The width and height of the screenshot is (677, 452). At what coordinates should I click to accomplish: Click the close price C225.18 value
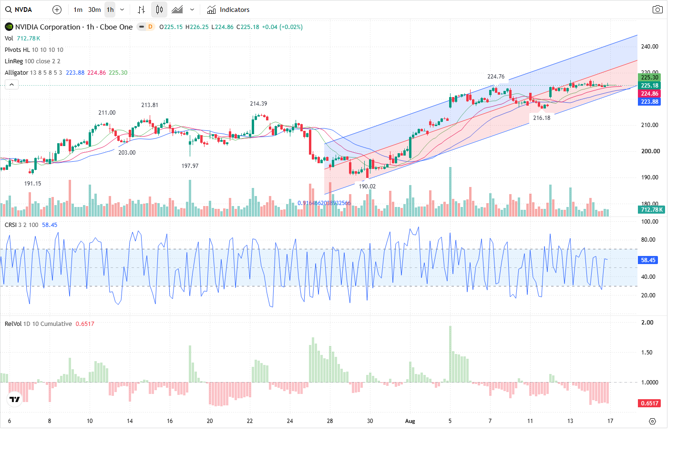coord(248,27)
